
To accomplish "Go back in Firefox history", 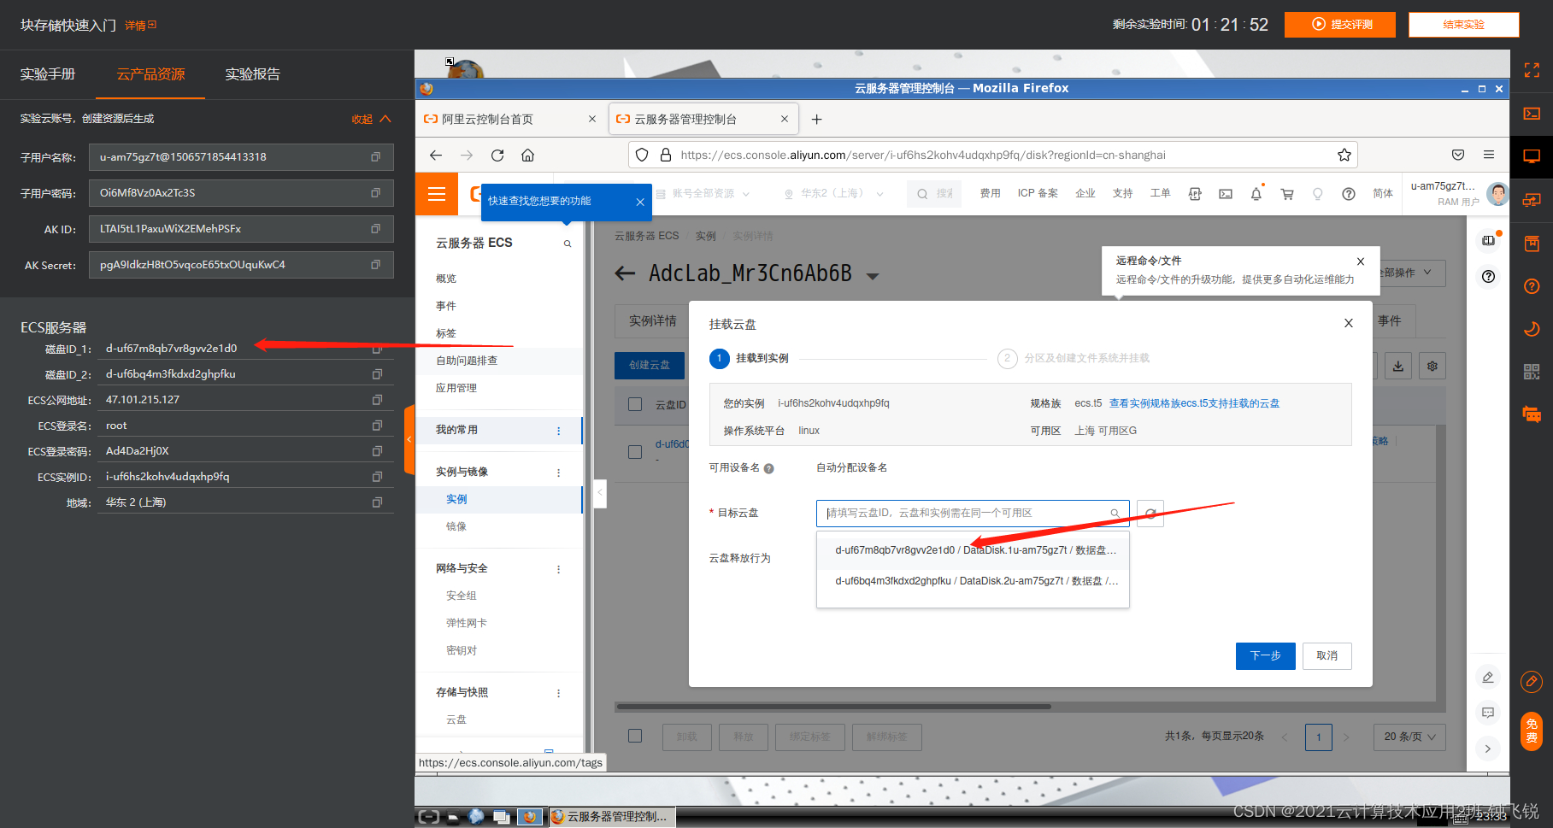I will tap(436, 156).
